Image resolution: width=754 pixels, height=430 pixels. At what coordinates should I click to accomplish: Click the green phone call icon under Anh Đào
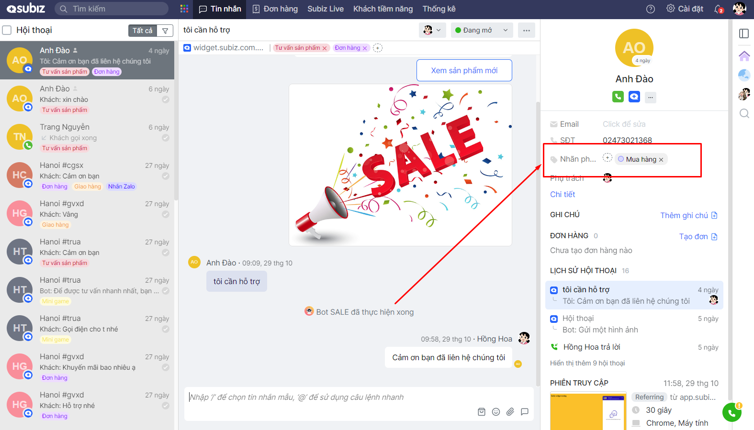tap(618, 97)
